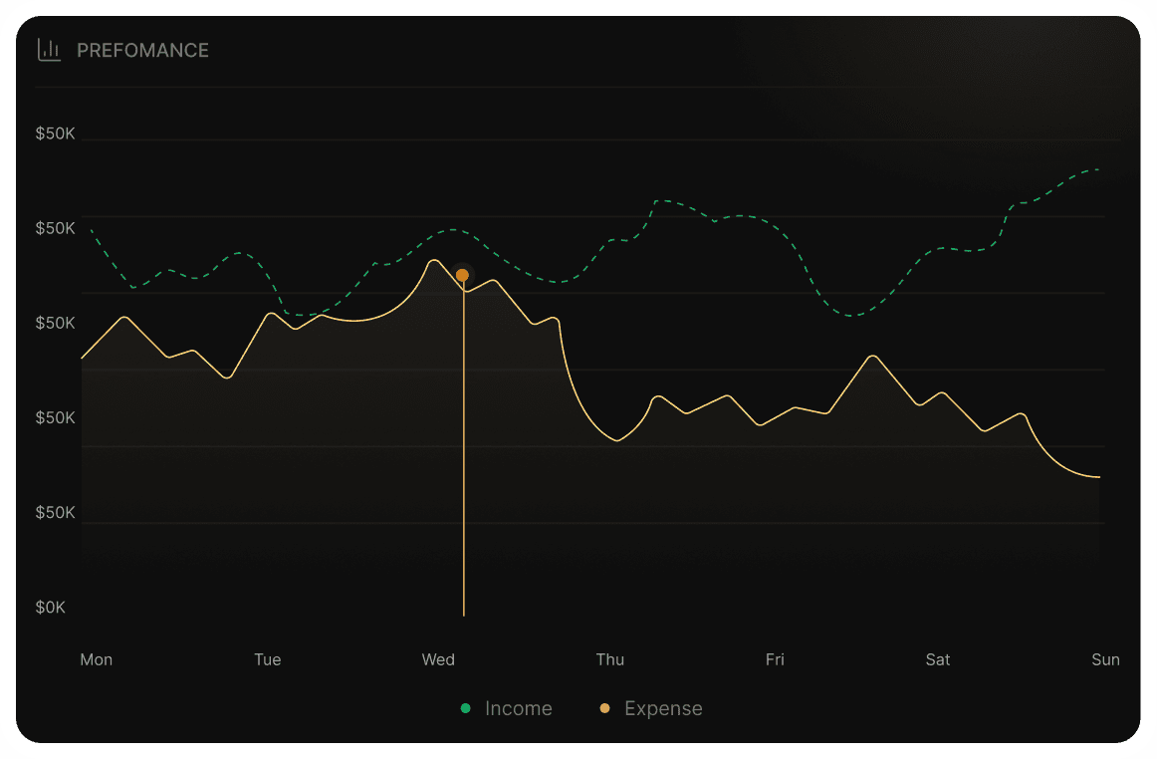Click the bar chart icon beside PREFOMANCE

click(49, 50)
